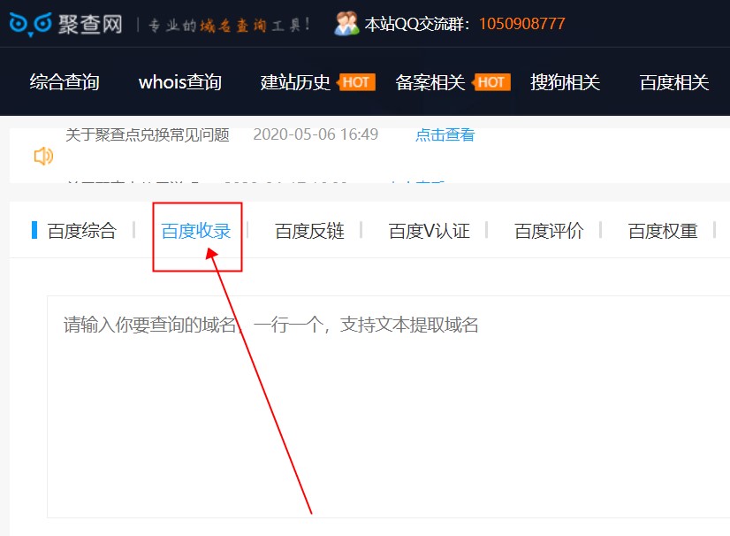Click the speaker announcement icon
Screen dimensions: 730x536
[x=41, y=156]
